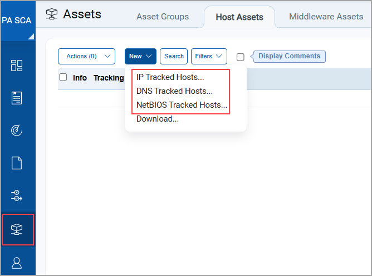This screenshot has width=372, height=276.
Task: Select the Assets network icon in sidebar
Action: (x=18, y=230)
